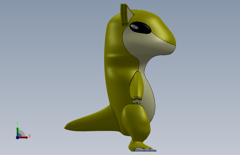This screenshot has width=240, height=155.
Task: Click the green Y axis arrow on triad
Action: [17, 132]
